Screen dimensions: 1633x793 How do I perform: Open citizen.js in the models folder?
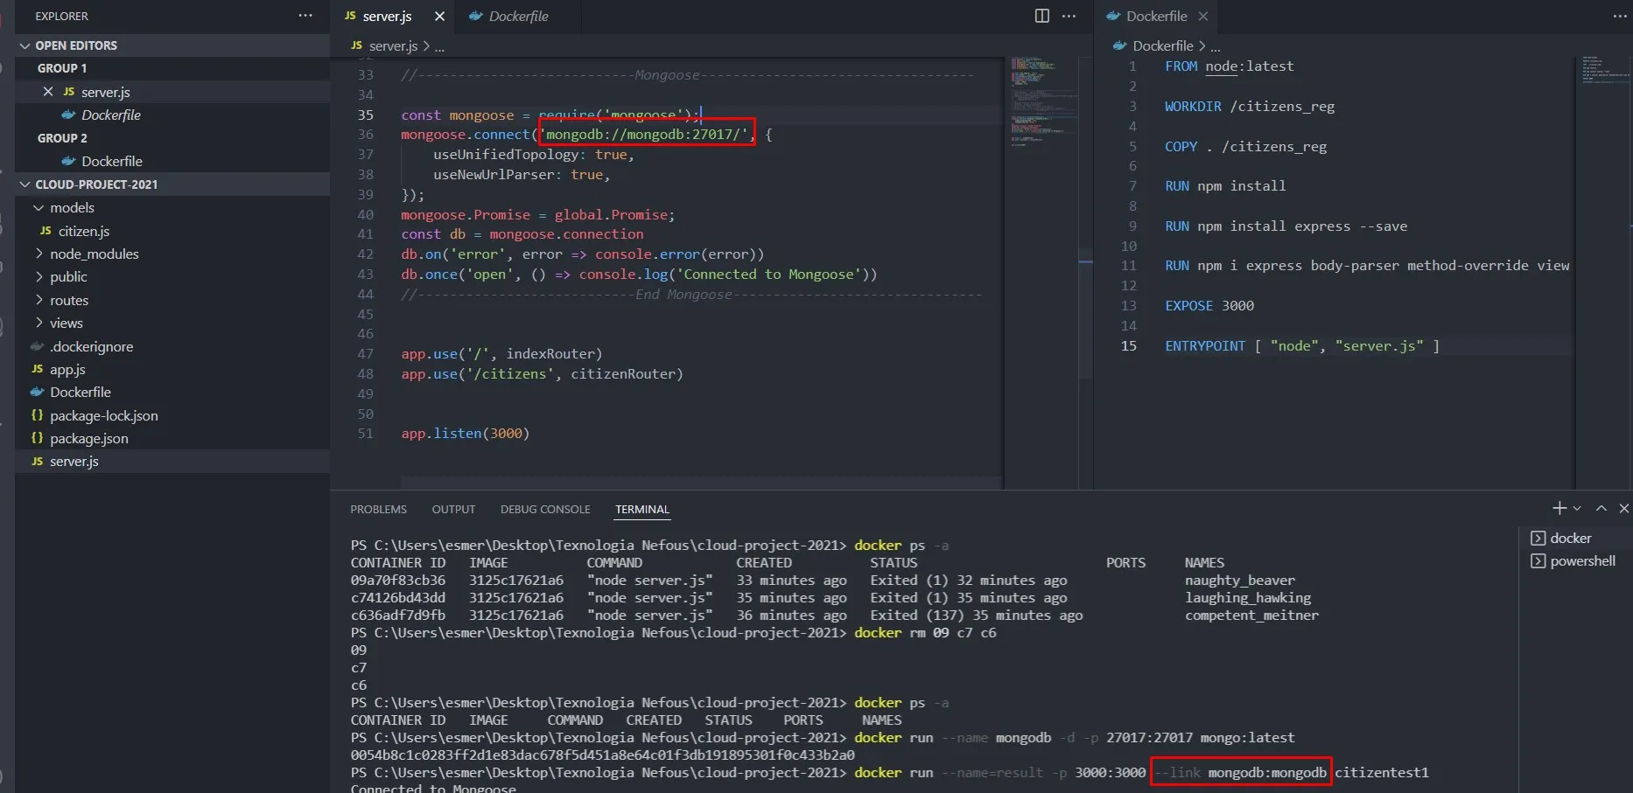(x=83, y=231)
